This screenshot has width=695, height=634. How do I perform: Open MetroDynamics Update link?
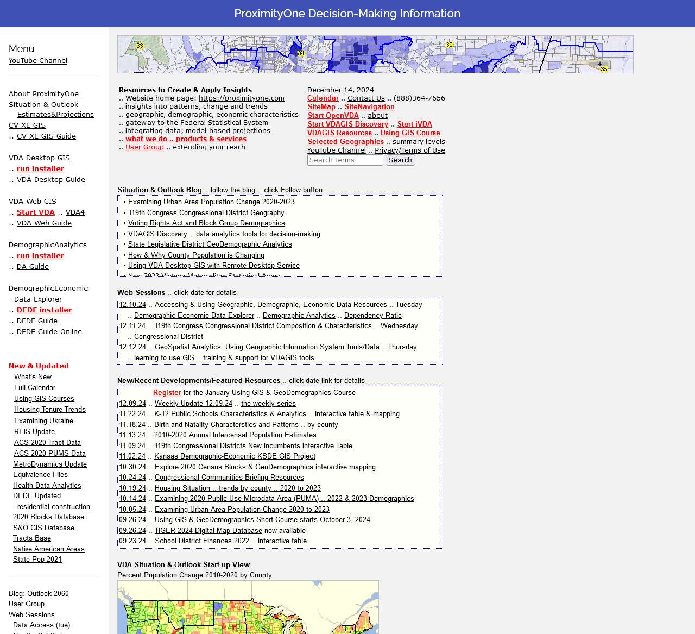pyautogui.click(x=50, y=464)
